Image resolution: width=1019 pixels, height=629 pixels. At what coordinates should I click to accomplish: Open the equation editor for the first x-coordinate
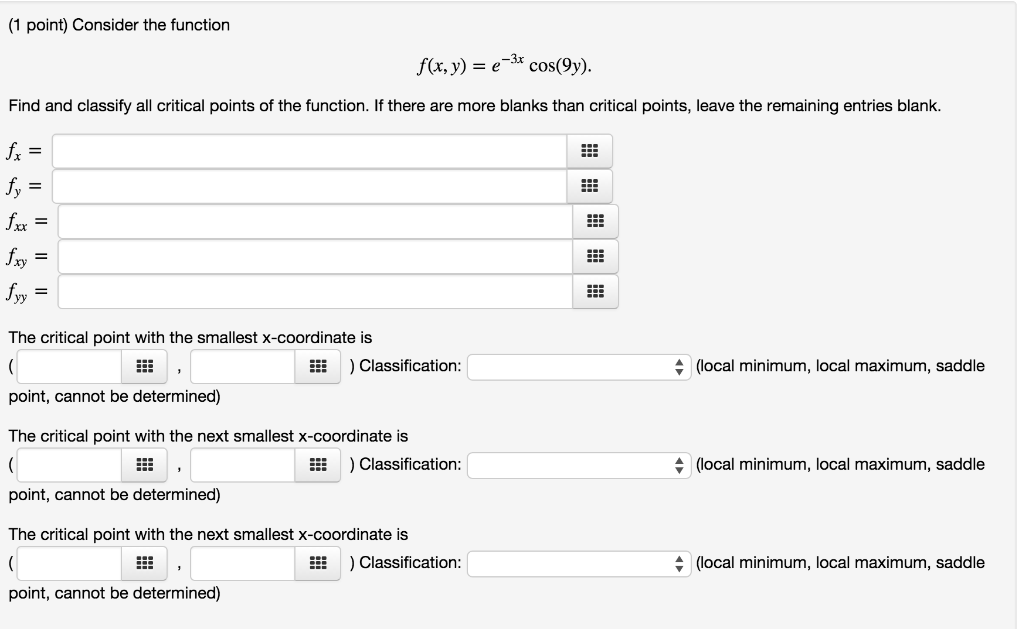click(144, 365)
